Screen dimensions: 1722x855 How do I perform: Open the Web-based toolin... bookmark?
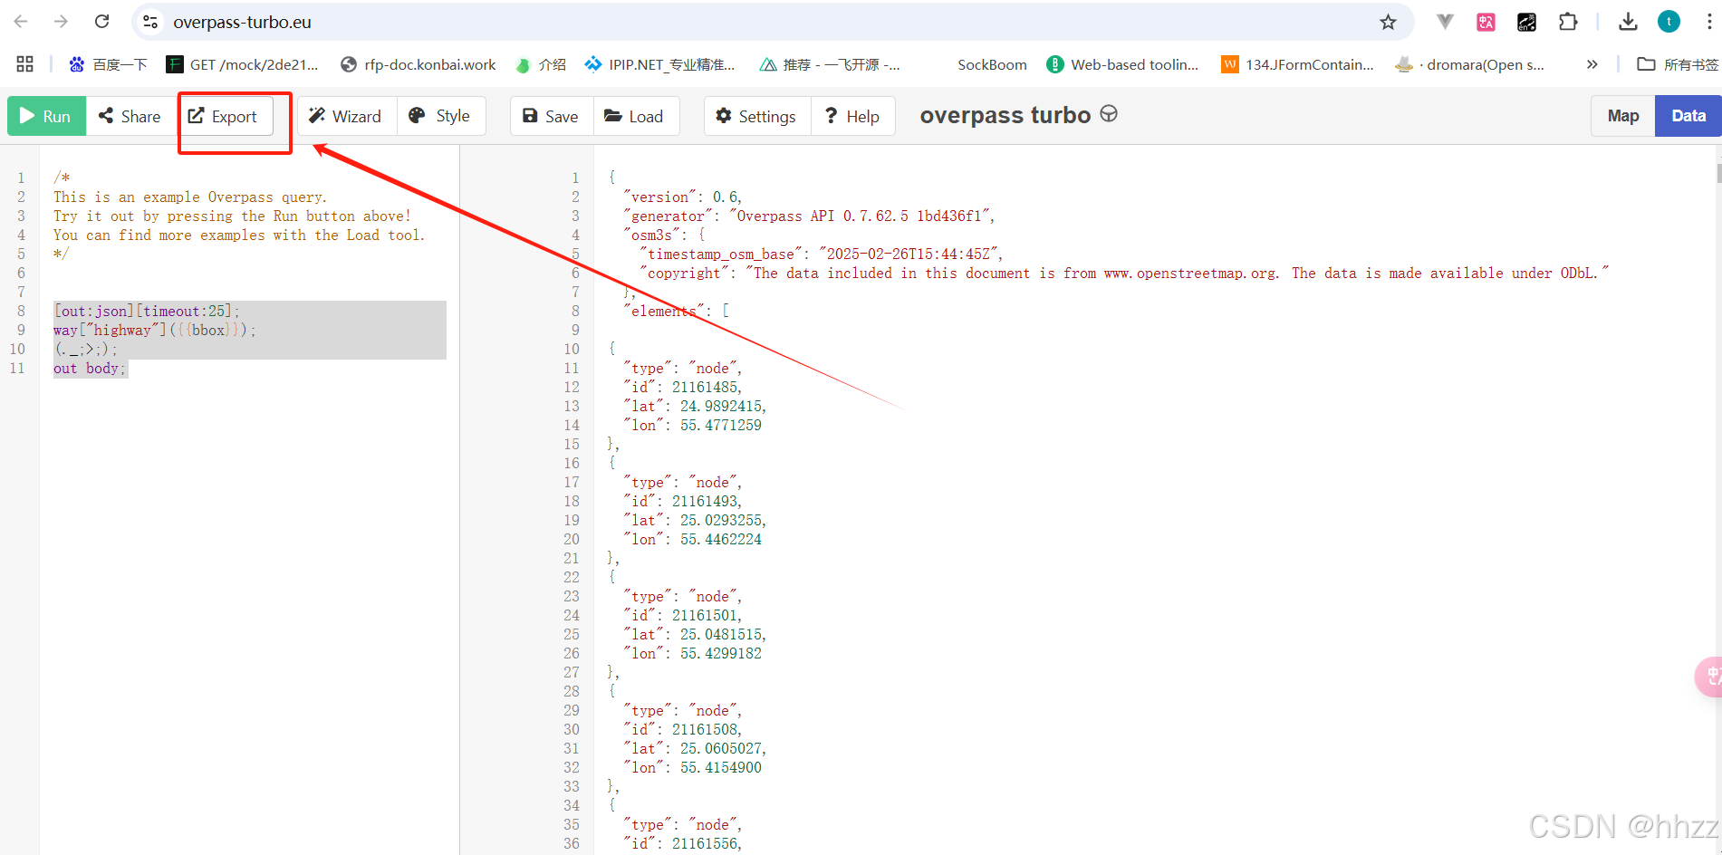[x=1122, y=64]
